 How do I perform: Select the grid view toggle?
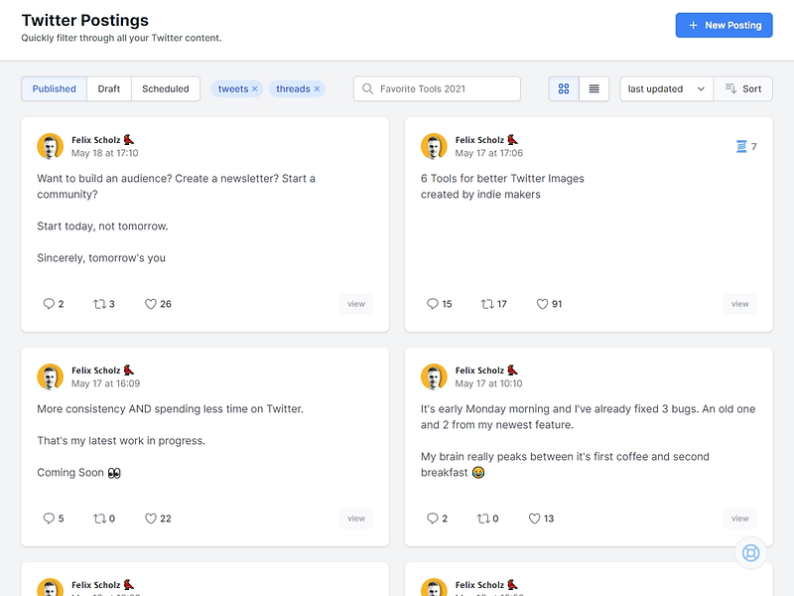pyautogui.click(x=564, y=88)
